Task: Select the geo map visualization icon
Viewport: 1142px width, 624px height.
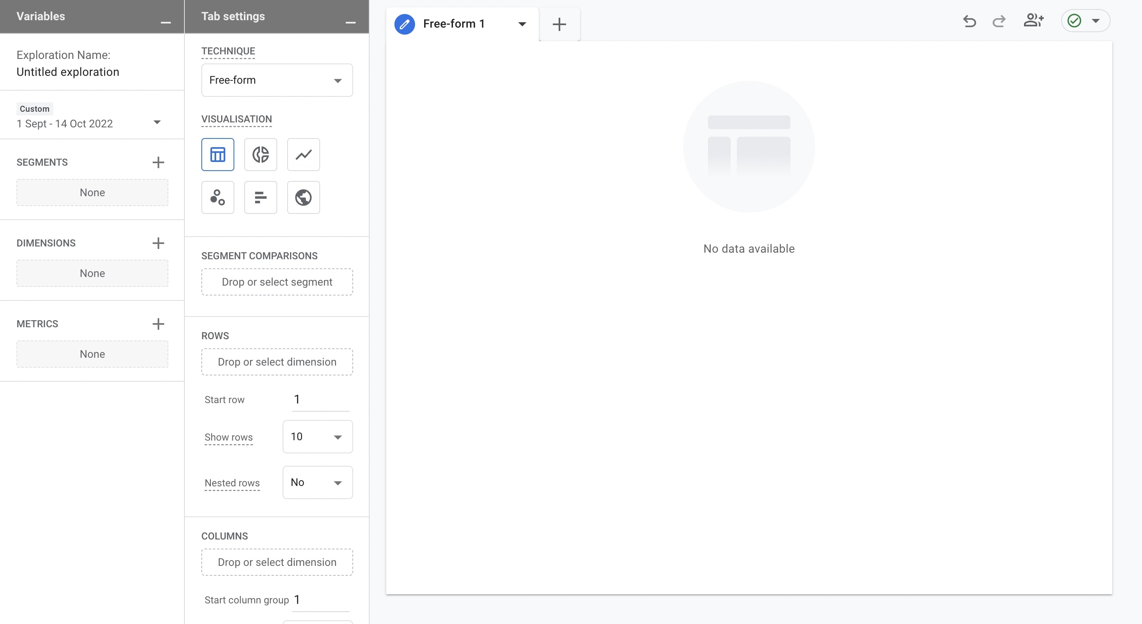Action: coord(303,197)
